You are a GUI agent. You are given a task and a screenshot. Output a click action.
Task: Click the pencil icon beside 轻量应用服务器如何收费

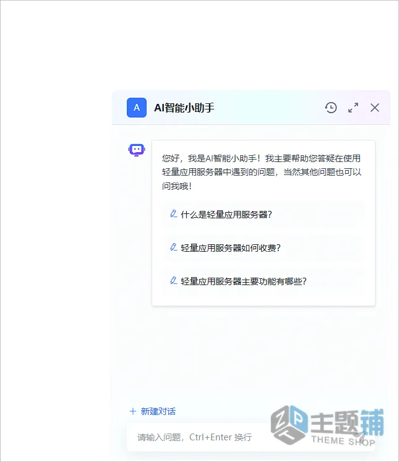174,247
